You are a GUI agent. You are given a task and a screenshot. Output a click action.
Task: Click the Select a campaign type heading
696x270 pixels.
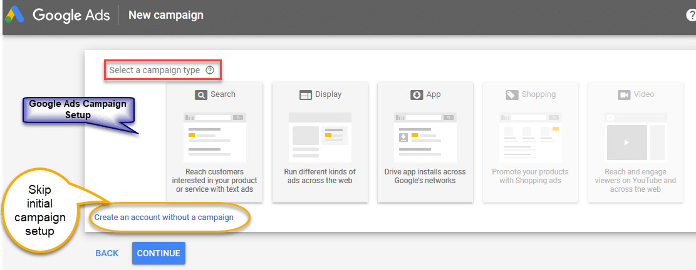[155, 70]
